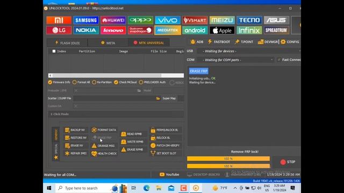Select the Qualcomm Snapdragon tile

click(140, 30)
